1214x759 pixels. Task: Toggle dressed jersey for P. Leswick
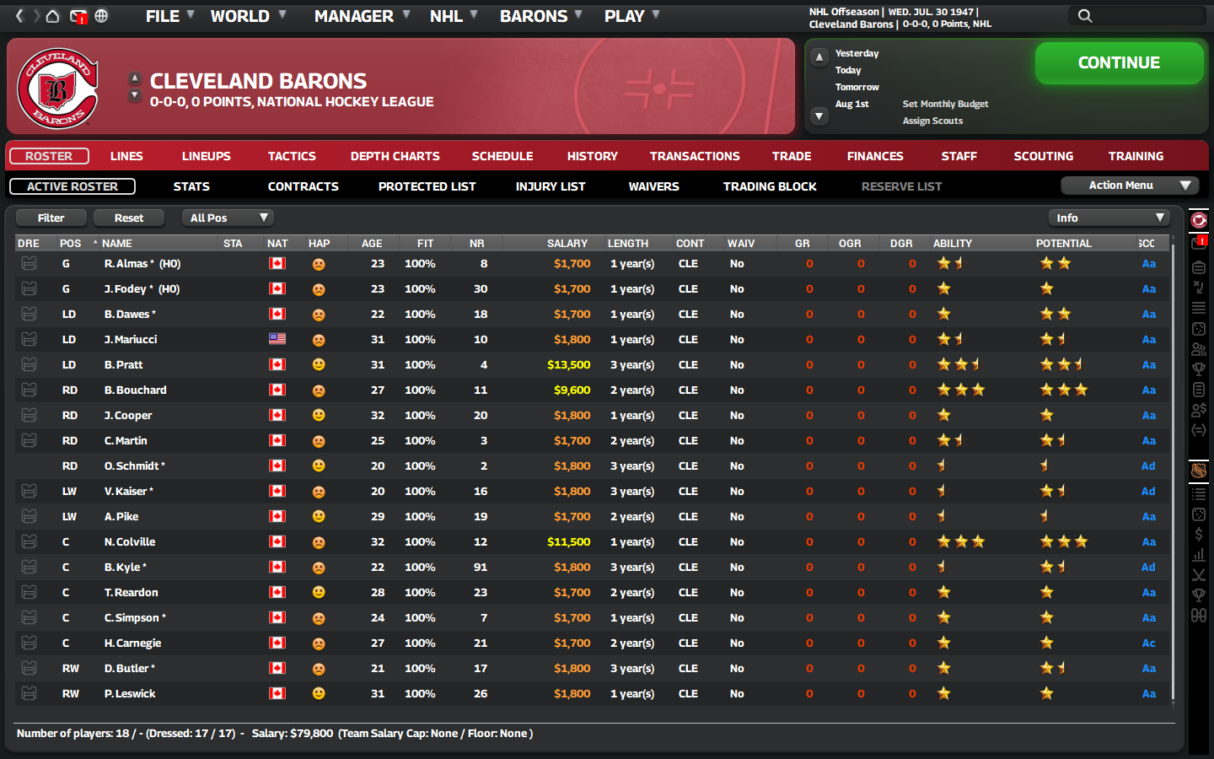tap(29, 693)
